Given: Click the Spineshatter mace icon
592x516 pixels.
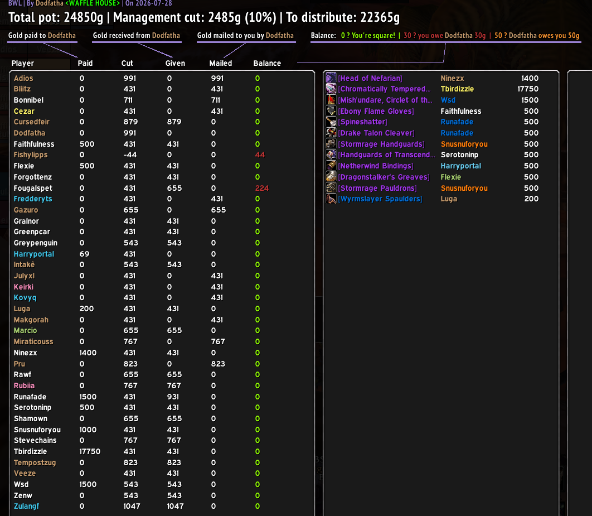Looking at the screenshot, I should click(x=331, y=122).
